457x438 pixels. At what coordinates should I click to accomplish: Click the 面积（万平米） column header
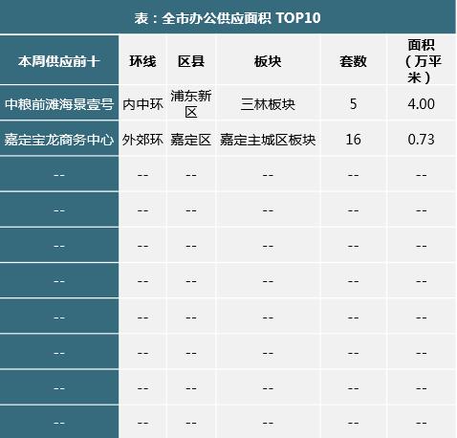(x=422, y=61)
